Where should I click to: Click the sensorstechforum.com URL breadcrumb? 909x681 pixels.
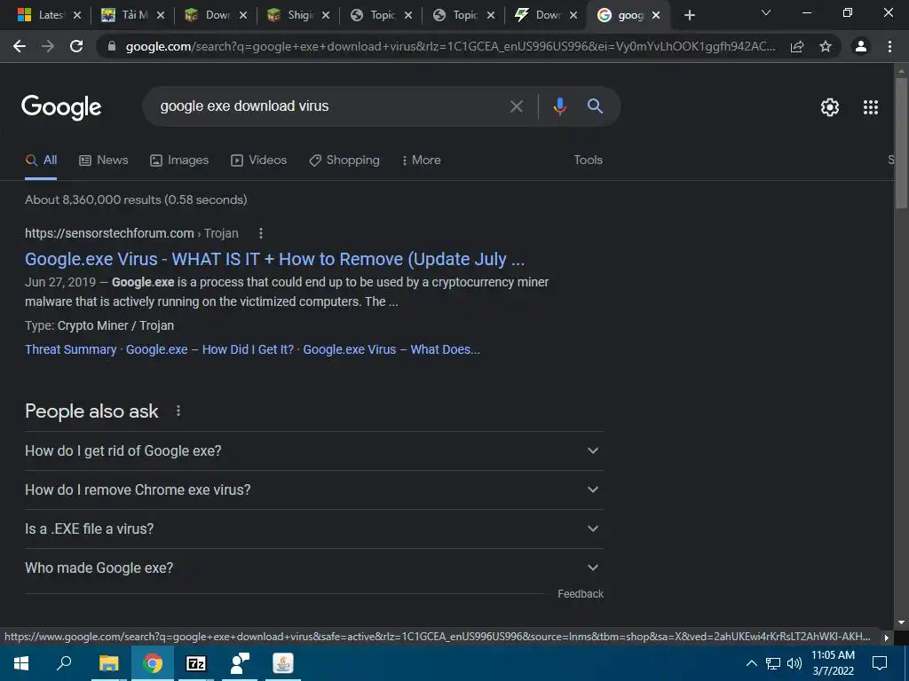click(x=131, y=233)
